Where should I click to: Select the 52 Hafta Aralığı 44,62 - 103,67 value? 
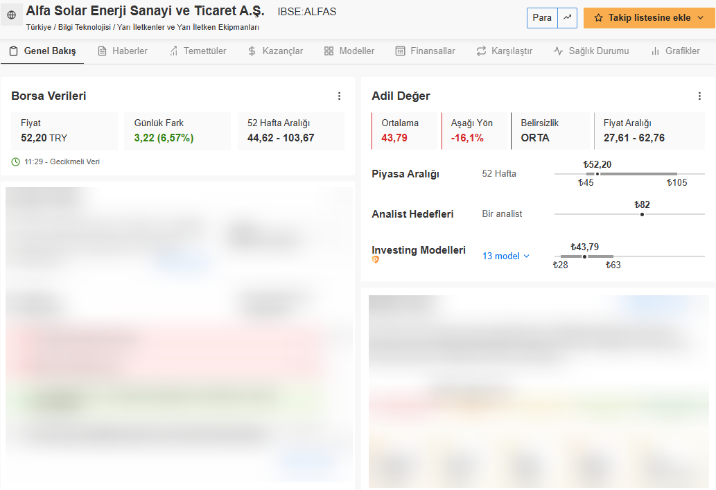coord(281,138)
